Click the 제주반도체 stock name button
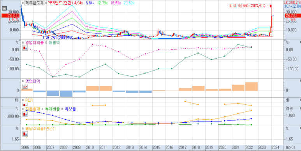301x151 pixels. [34, 3]
